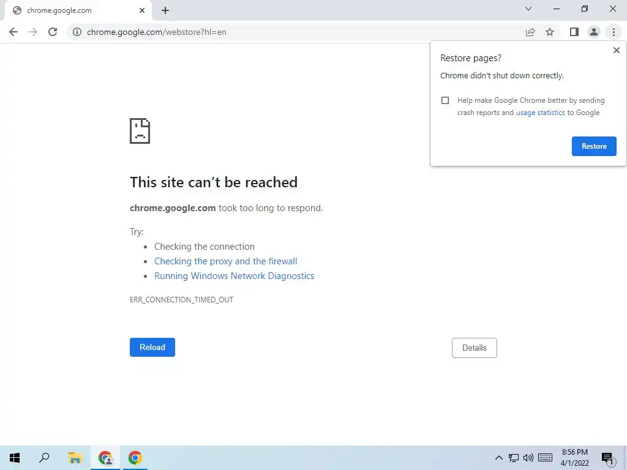Open the profile avatar menu
Viewport: 627px width, 470px height.
click(x=594, y=32)
